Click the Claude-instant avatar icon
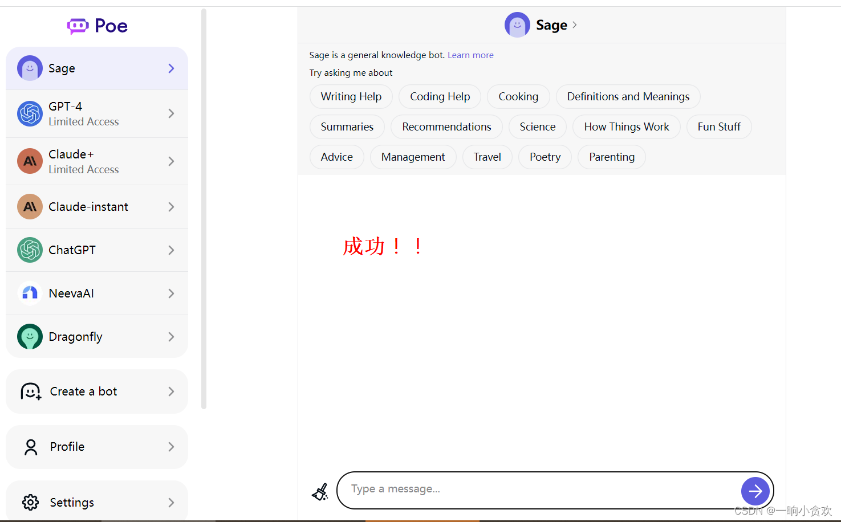Image resolution: width=841 pixels, height=522 pixels. pos(30,207)
